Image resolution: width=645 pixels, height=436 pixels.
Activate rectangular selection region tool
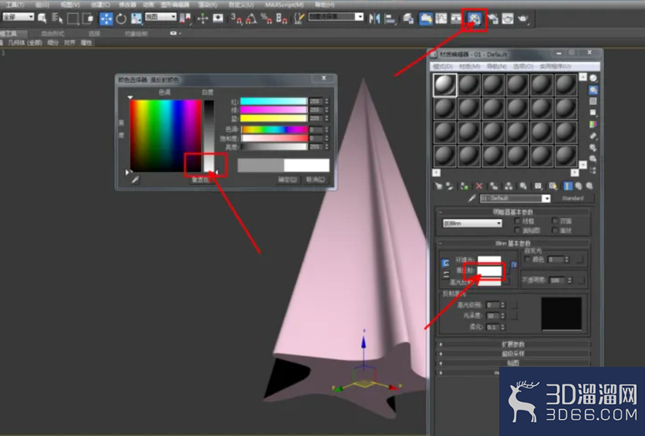73,18
